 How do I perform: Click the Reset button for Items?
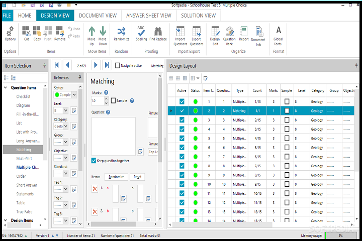pos(137,177)
